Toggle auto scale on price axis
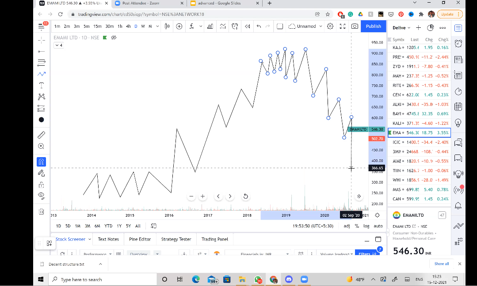The image size is (477, 286). pyautogui.click(x=378, y=226)
